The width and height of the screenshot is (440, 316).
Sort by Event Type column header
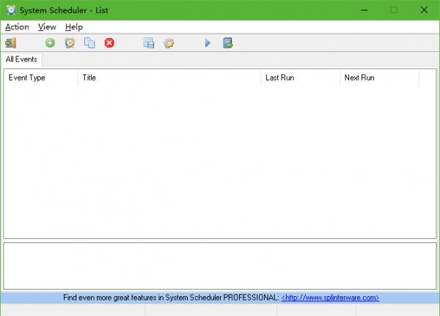click(x=41, y=78)
